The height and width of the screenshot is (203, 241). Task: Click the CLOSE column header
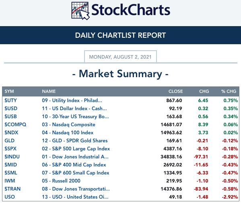pos(176,91)
